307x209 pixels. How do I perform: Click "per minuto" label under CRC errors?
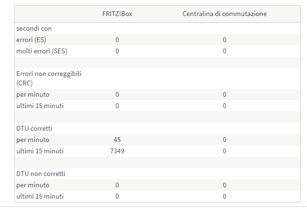click(33, 94)
